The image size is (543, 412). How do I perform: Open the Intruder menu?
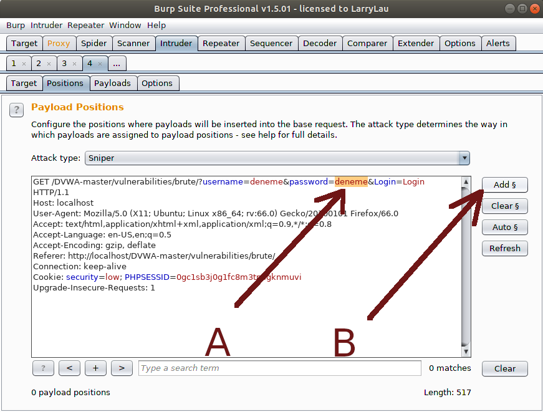(47, 26)
